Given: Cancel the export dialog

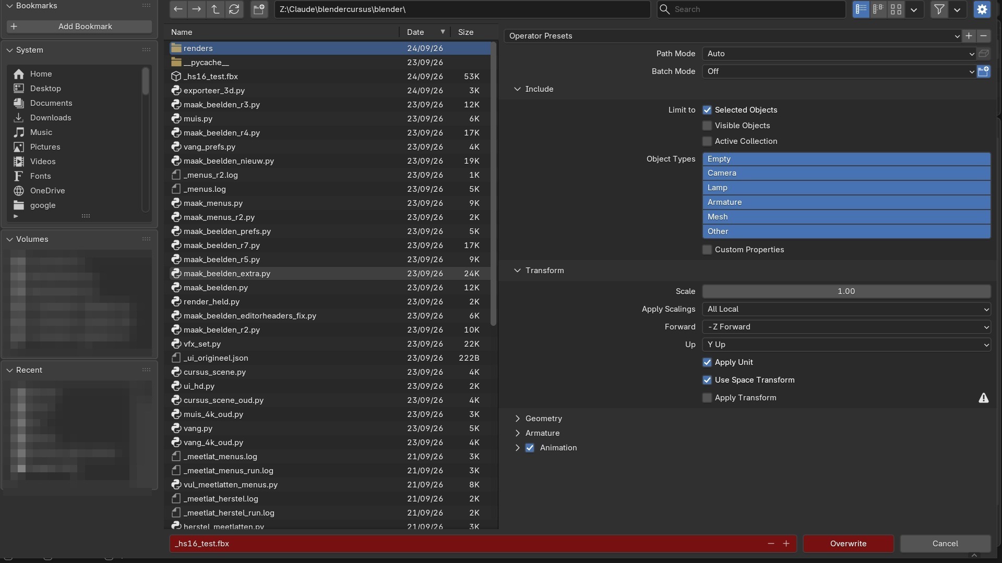Looking at the screenshot, I should [x=945, y=543].
